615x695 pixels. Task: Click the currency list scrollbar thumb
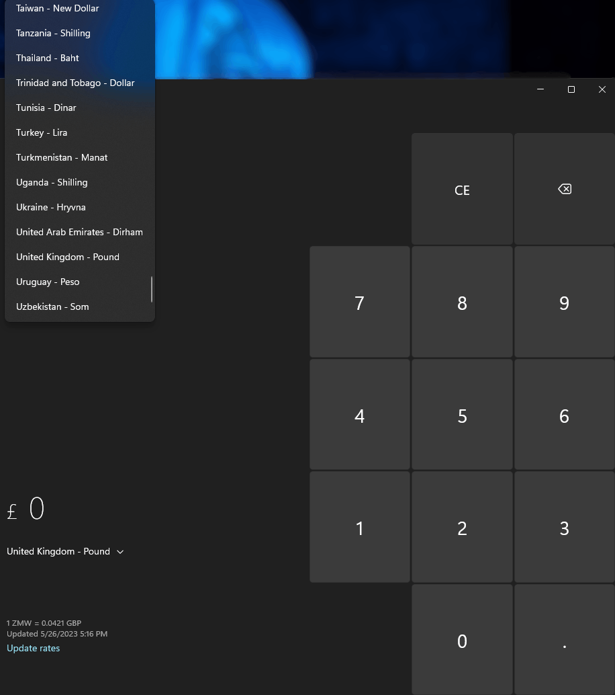click(x=152, y=290)
